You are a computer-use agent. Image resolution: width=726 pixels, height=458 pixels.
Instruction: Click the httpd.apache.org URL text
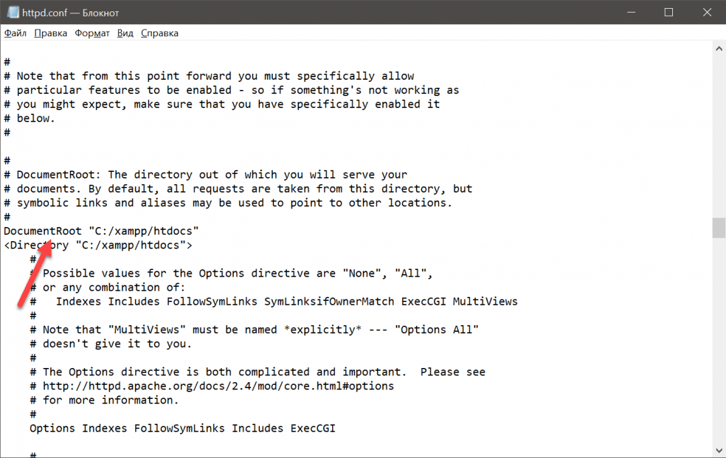click(x=218, y=386)
